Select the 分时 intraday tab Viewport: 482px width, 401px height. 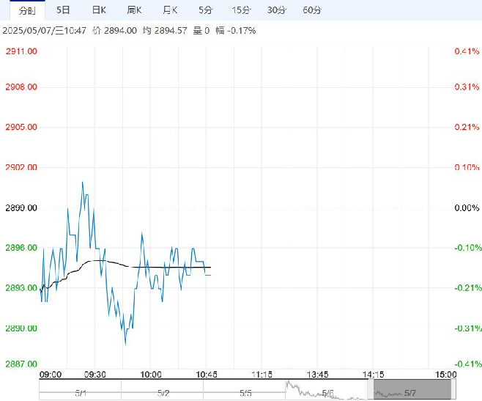point(27,10)
